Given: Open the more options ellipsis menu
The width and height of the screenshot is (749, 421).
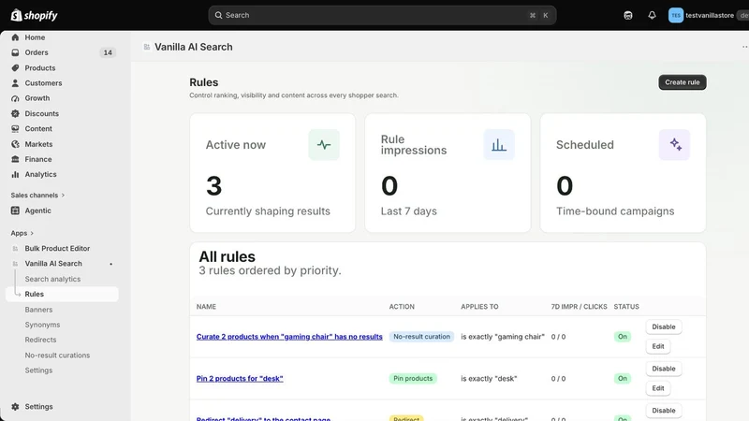Looking at the screenshot, I should tap(744, 47).
